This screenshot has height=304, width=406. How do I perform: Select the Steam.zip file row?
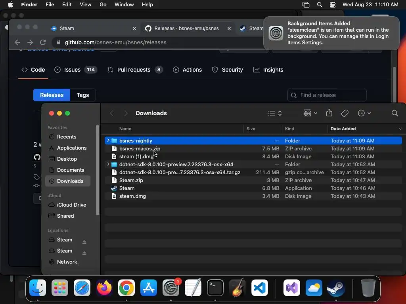pos(253,180)
